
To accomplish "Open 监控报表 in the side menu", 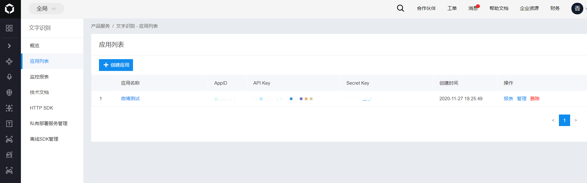I will tap(39, 77).
